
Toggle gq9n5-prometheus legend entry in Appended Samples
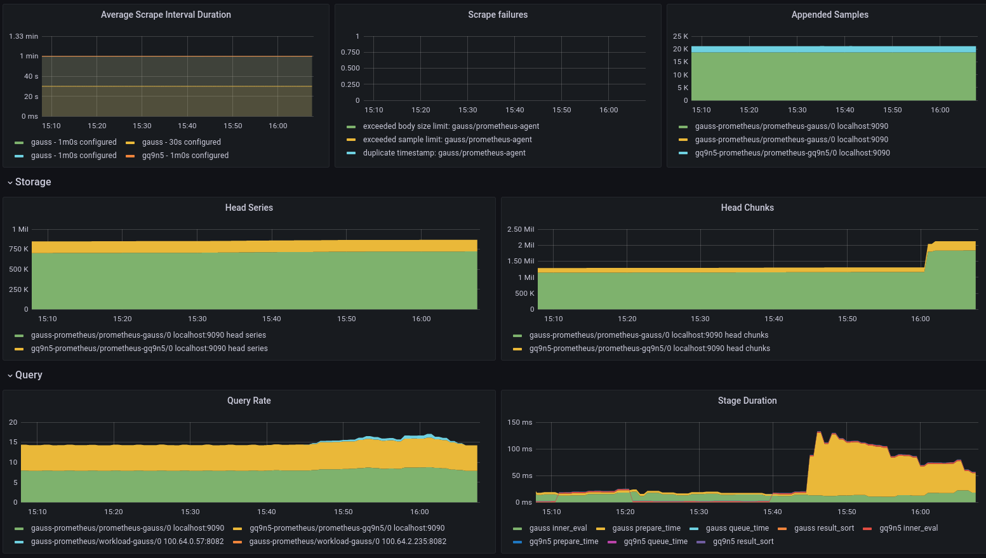coord(792,153)
